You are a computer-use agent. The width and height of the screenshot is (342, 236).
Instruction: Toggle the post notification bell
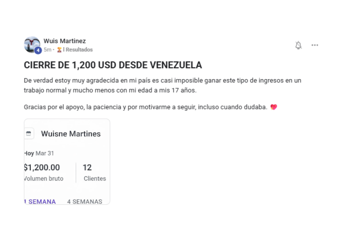pos(298,45)
